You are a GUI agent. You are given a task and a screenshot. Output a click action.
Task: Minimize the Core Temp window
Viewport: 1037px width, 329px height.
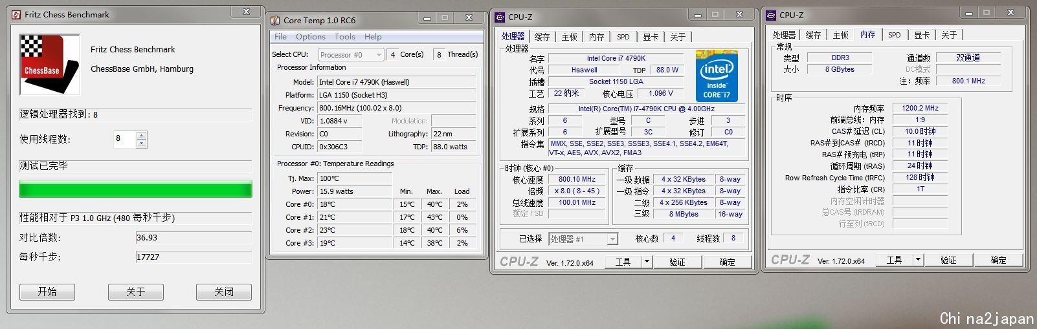427,18
